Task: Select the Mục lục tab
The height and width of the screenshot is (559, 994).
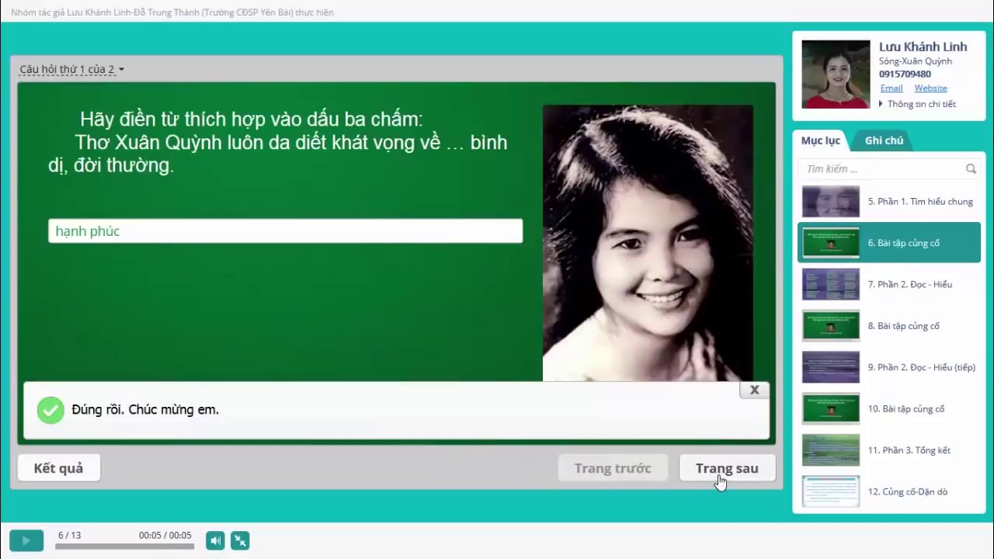Action: pos(821,141)
